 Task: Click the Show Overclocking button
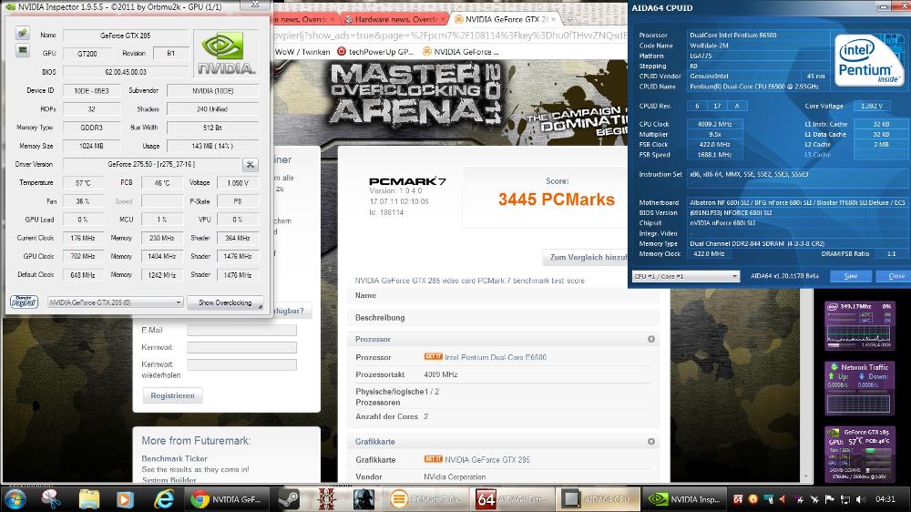pyautogui.click(x=225, y=302)
